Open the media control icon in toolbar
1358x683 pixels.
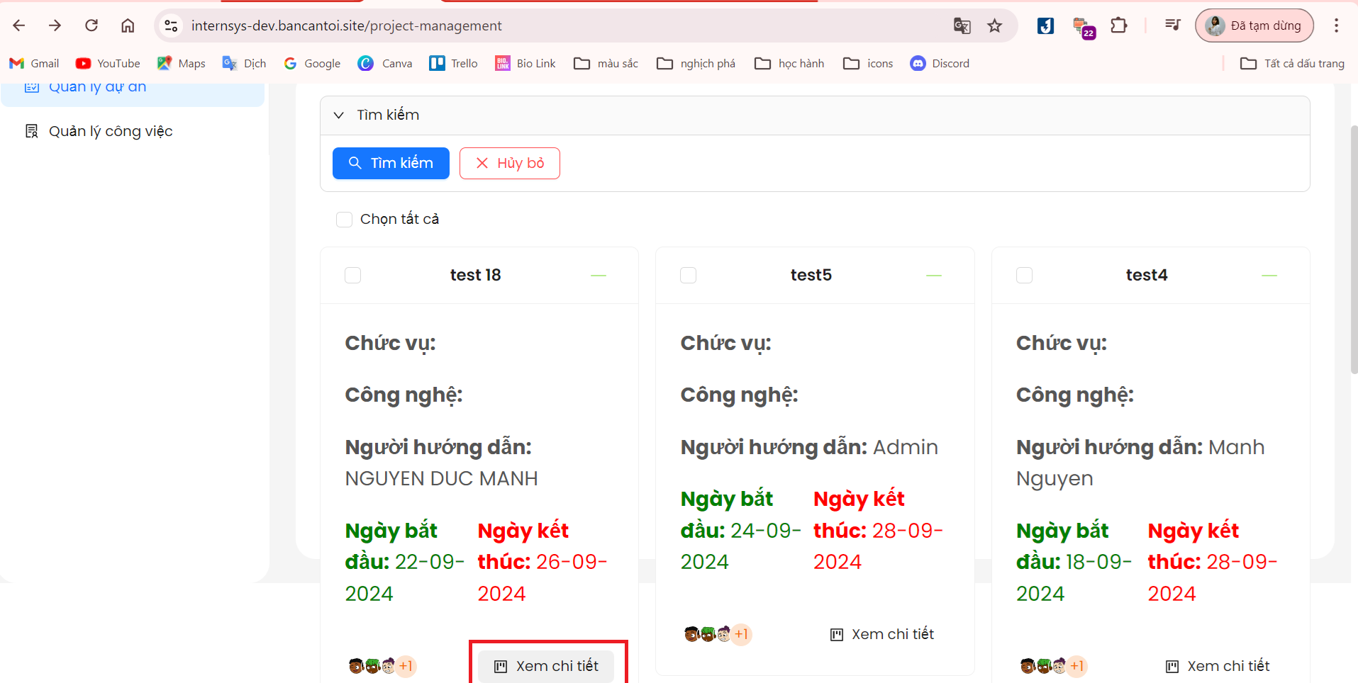click(x=1172, y=26)
